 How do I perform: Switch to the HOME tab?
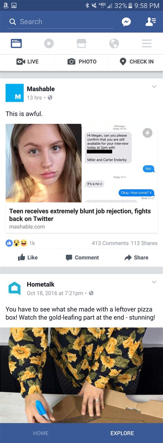coord(41,433)
